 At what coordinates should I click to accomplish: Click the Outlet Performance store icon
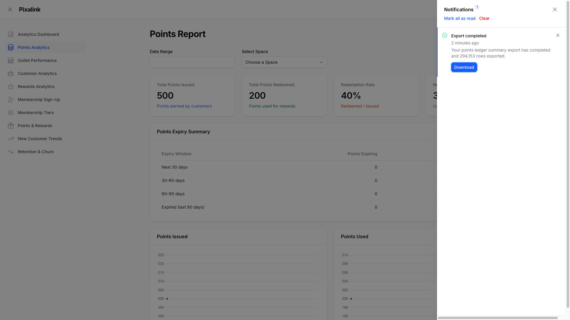(11, 60)
